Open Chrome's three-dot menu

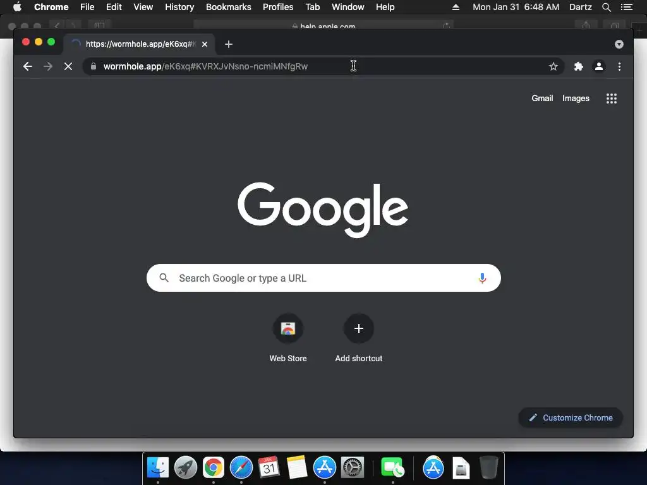point(619,66)
